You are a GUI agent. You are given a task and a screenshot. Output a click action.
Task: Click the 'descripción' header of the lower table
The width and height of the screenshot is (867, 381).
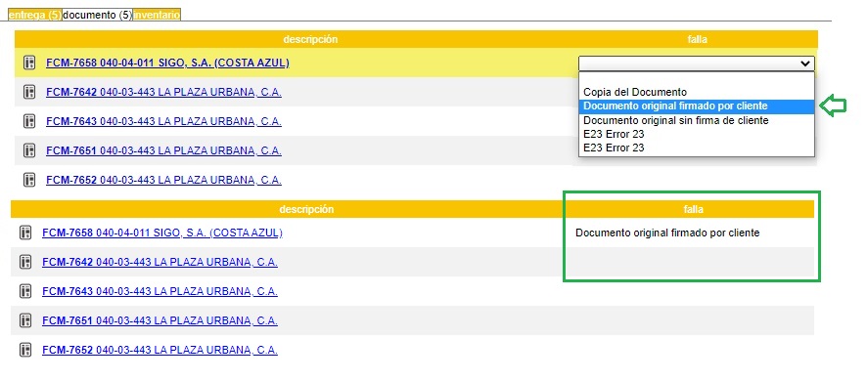coord(306,209)
